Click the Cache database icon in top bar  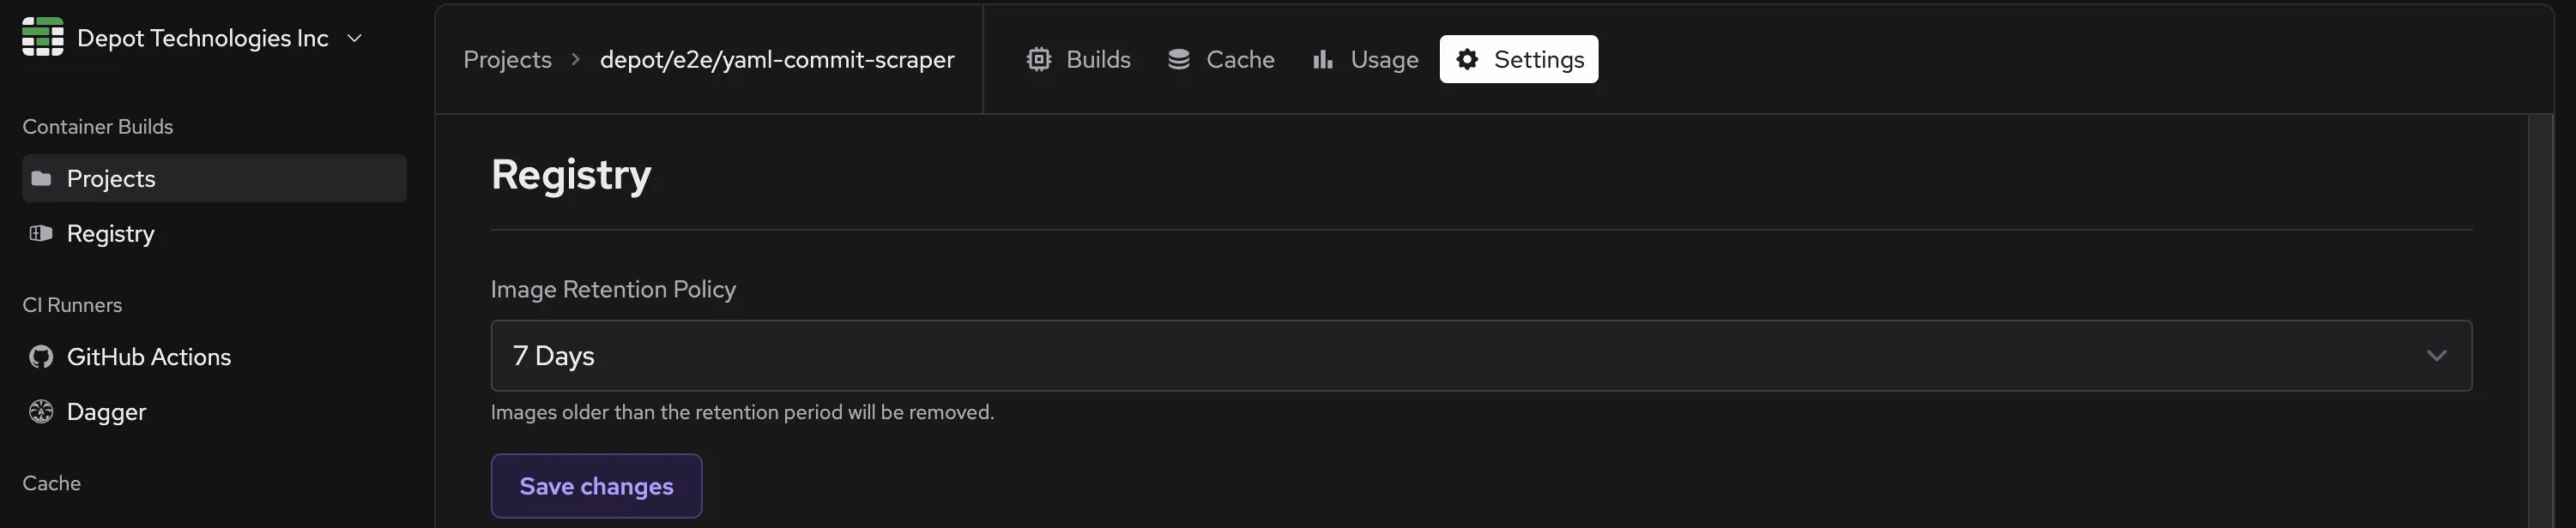[x=1179, y=60]
